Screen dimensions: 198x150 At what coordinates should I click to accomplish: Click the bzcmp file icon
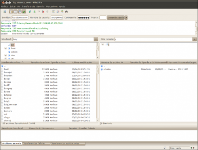[x=2, y=82]
